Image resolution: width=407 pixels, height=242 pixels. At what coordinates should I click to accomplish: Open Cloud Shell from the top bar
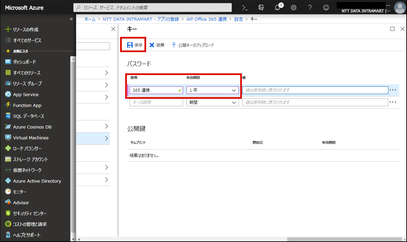245,7
